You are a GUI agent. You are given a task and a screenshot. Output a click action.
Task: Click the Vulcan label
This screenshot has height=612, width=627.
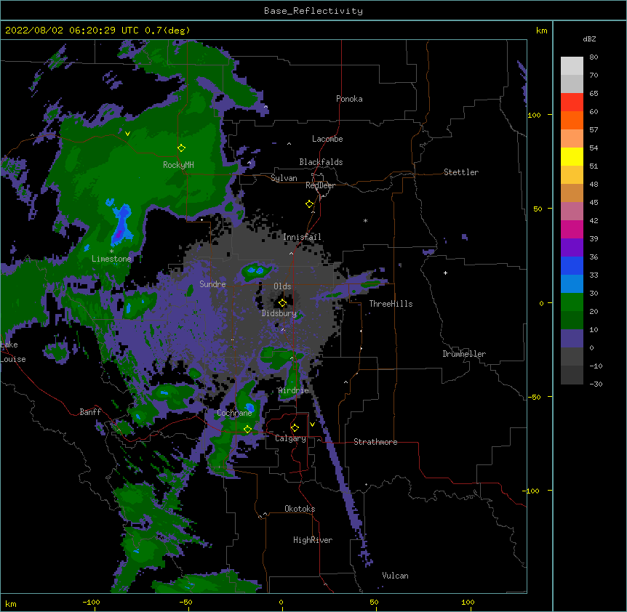click(x=395, y=576)
